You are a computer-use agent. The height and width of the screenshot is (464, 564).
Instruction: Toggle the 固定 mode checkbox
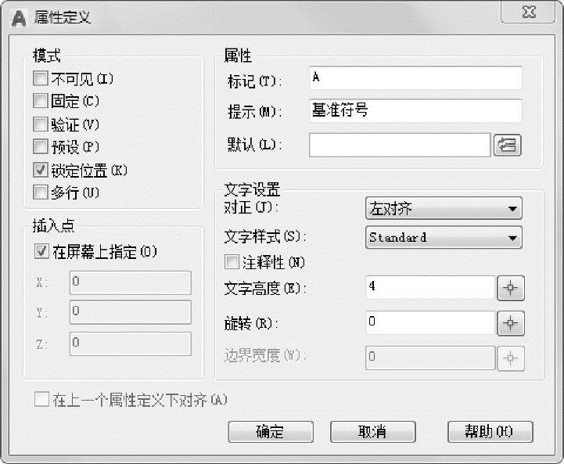pos(41,101)
